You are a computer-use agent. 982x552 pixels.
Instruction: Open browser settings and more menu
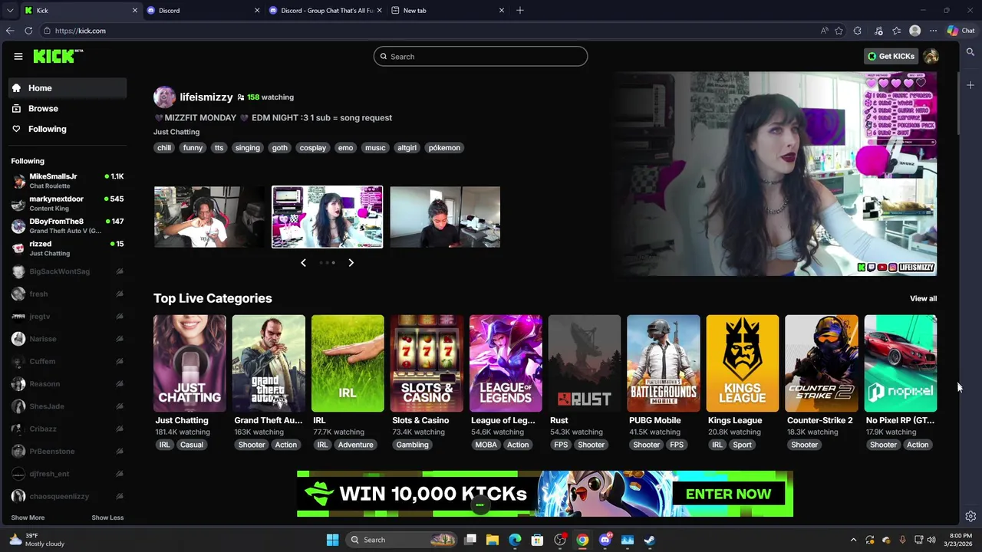point(933,31)
